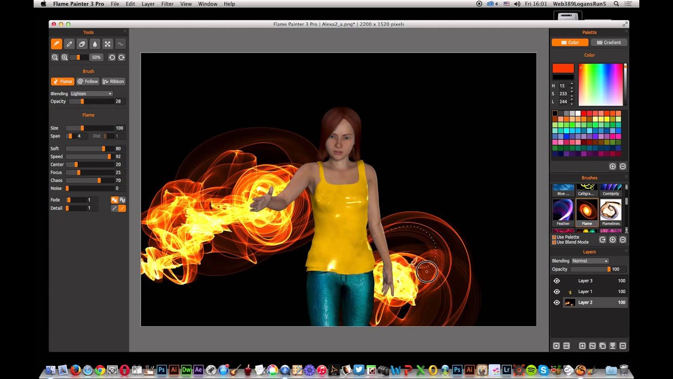Viewport: 673px width, 379px height.
Task: Click the Layers Opacity slider
Action: [590, 270]
